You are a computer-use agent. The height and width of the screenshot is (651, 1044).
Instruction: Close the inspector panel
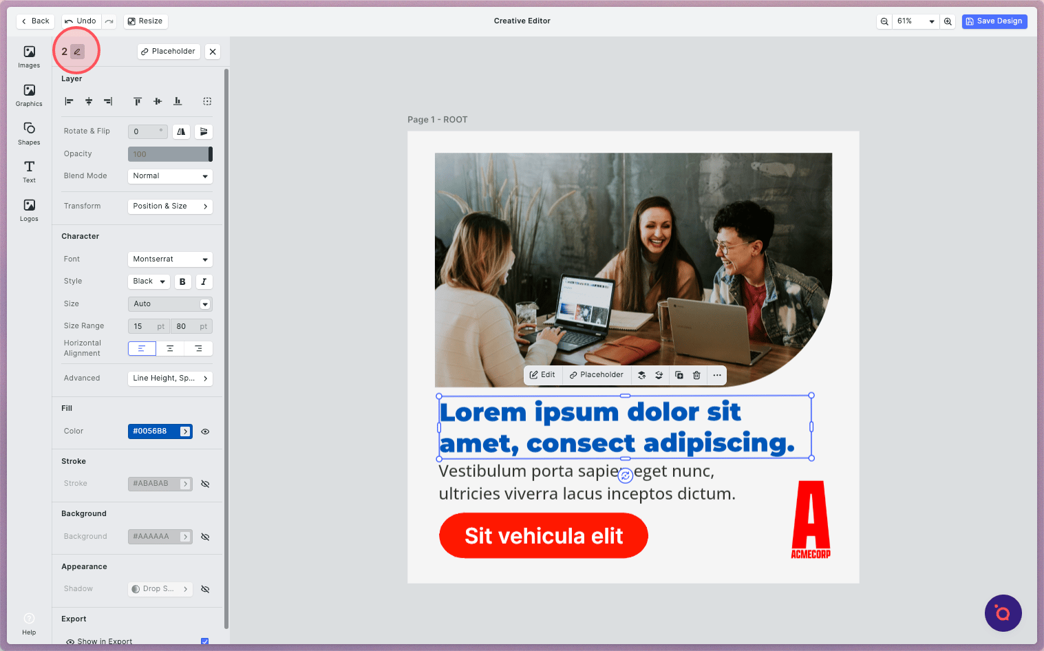(213, 52)
